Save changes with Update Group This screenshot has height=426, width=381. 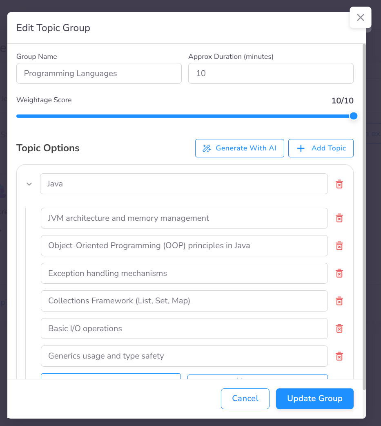314,399
